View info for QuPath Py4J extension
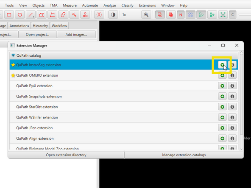The image size is (251, 188). (x=232, y=86)
